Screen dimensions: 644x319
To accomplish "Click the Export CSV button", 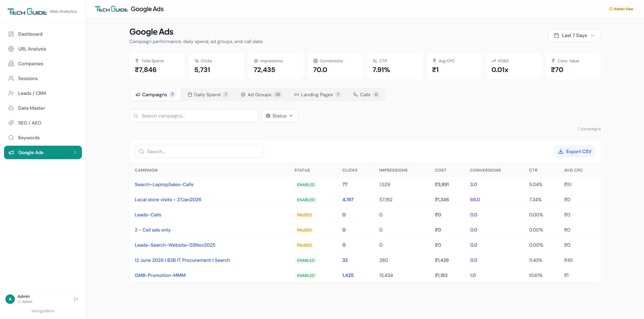I will point(575,151).
